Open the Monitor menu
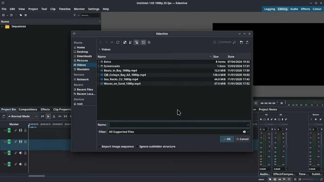This screenshot has width=324, height=182. pos(79,9)
